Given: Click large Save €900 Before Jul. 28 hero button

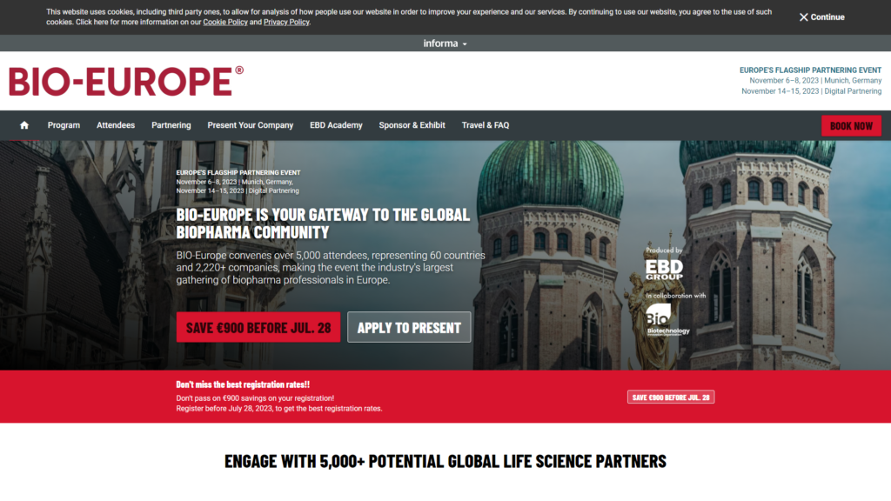Looking at the screenshot, I should click(258, 327).
